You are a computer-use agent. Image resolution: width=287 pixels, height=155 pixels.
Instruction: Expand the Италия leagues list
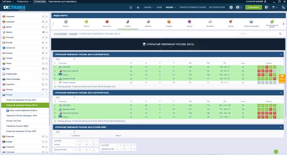[x=46, y=42]
